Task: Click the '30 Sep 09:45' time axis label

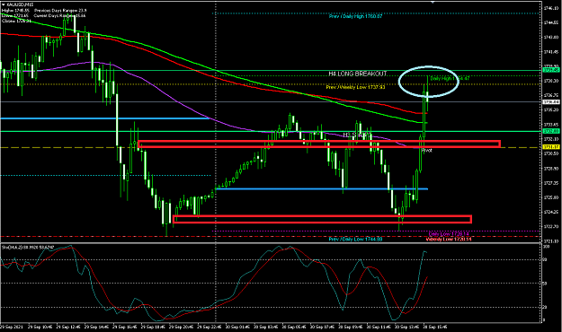Action: pyautogui.click(x=350, y=327)
